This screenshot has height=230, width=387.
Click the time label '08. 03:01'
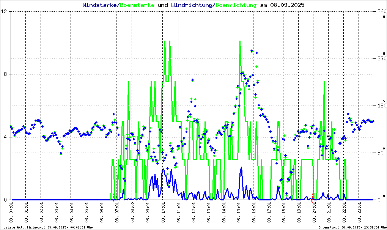[57, 213]
